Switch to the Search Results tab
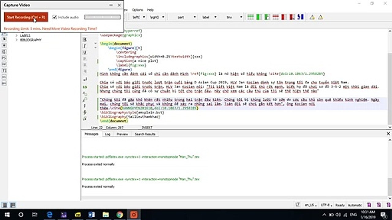This screenshot has height=220, width=392. tap(145, 134)
